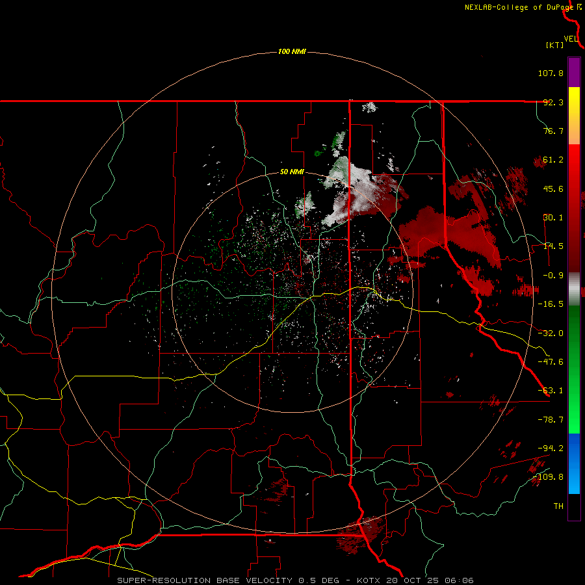
Task: Click the -78.7 velocity scale value
Action: tap(551, 420)
